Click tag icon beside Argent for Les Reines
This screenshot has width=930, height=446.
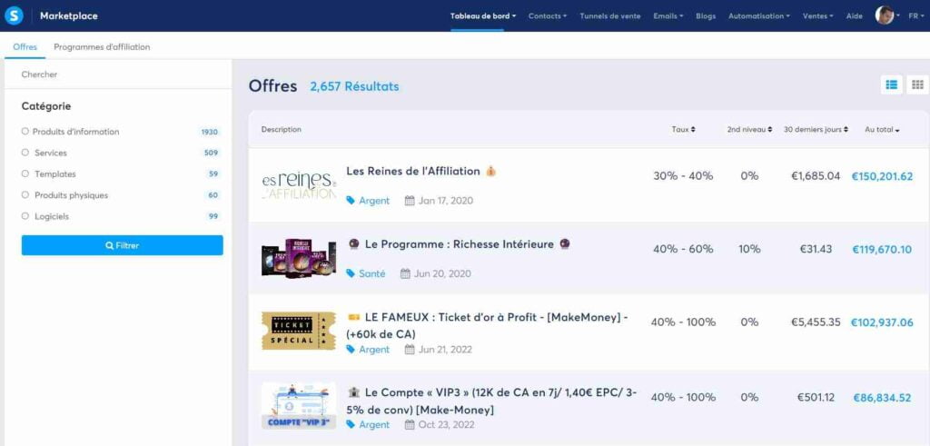(351, 201)
